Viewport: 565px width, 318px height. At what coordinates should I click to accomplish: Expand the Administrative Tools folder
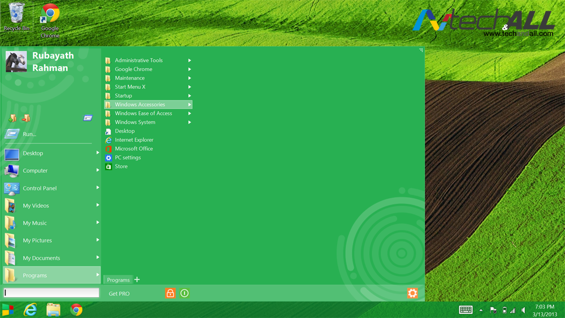[x=138, y=60]
